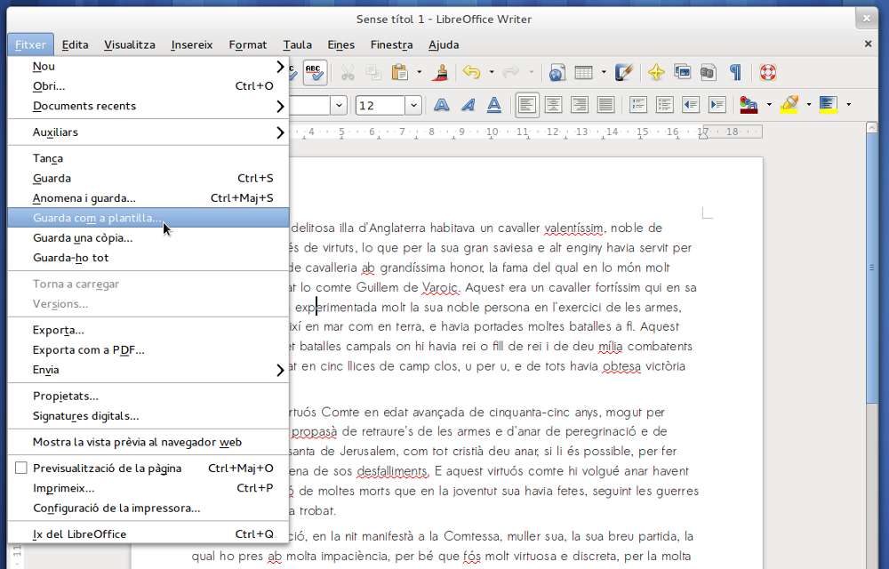Set justified text alignment
This screenshot has height=569, width=889.
[606, 105]
